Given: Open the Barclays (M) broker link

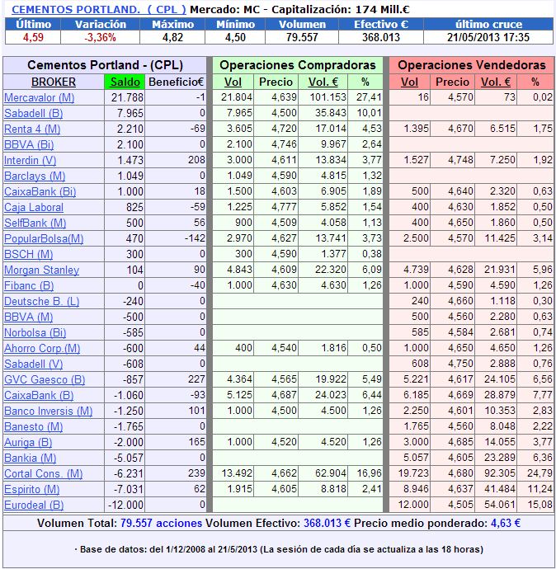Looking at the screenshot, I should 35,176.
